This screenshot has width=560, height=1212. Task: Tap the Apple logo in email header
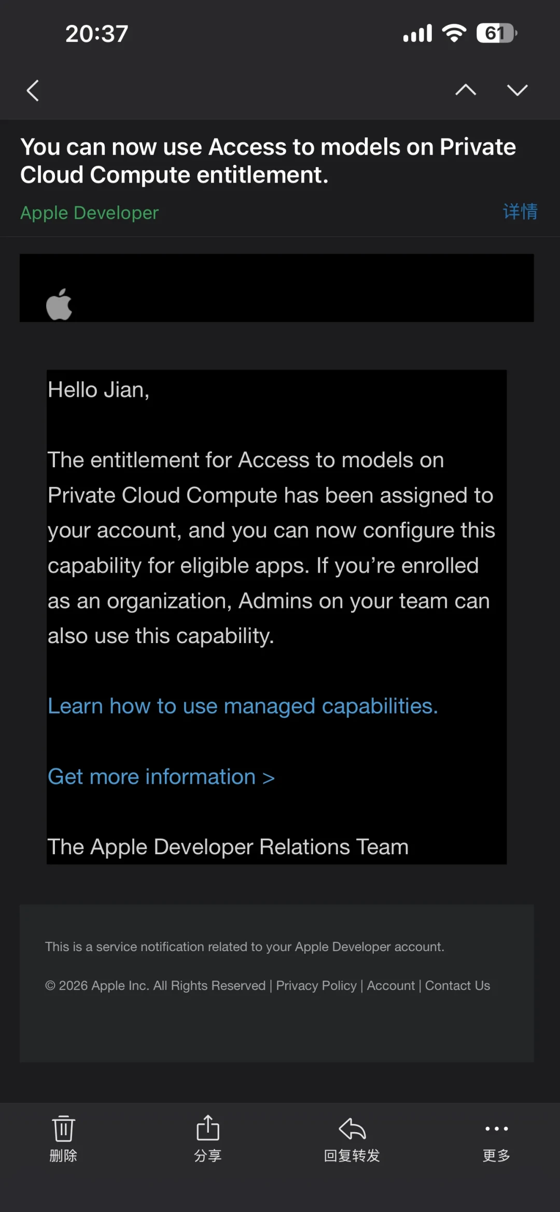click(x=59, y=304)
